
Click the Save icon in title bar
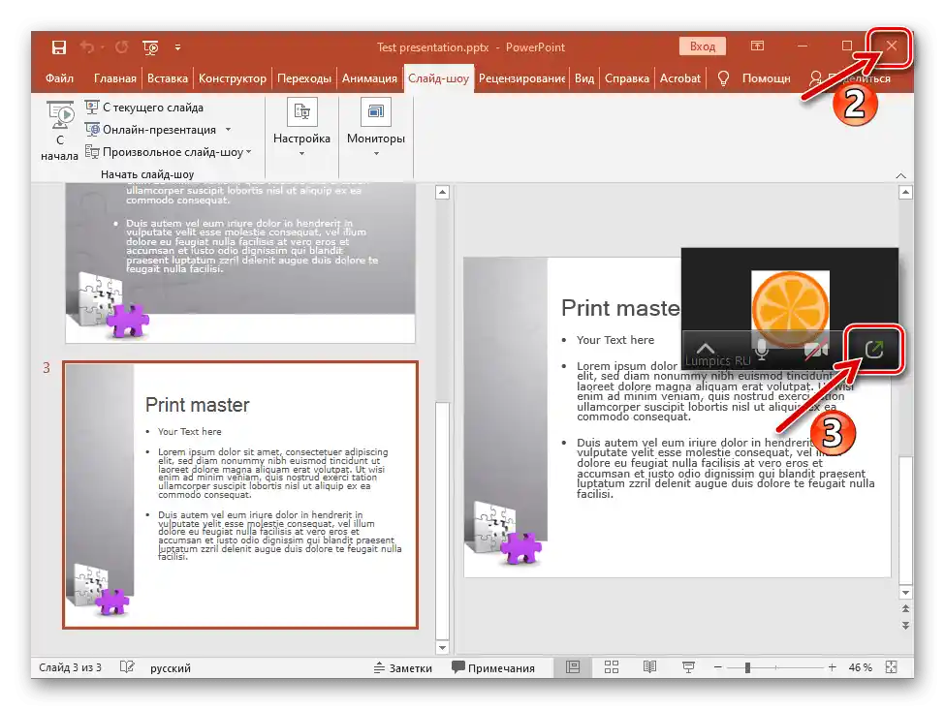click(58, 46)
